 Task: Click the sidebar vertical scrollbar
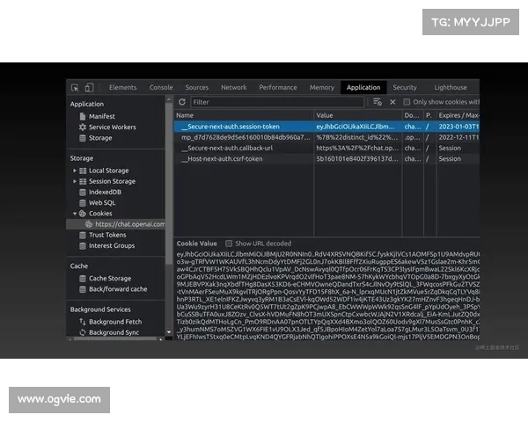click(169, 183)
